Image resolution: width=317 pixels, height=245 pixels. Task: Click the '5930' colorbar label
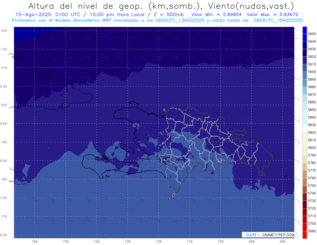click(312, 49)
